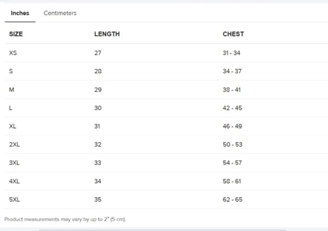This screenshot has height=231, width=328.
Task: Select chest range 46 - 49
Action: click(x=232, y=127)
